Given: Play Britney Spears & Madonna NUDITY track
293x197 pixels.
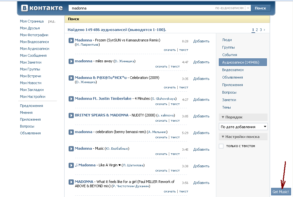Looking at the screenshot, I should pos(71,115).
